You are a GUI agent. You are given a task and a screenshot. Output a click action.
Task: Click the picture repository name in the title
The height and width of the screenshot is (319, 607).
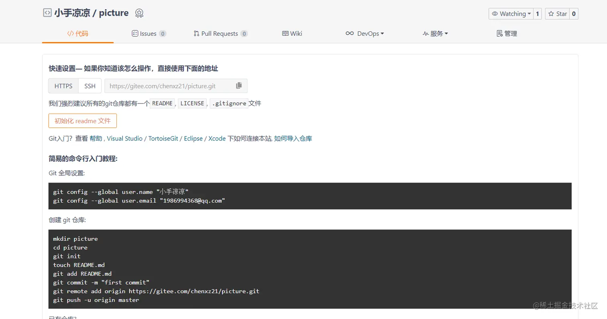pyautogui.click(x=114, y=13)
